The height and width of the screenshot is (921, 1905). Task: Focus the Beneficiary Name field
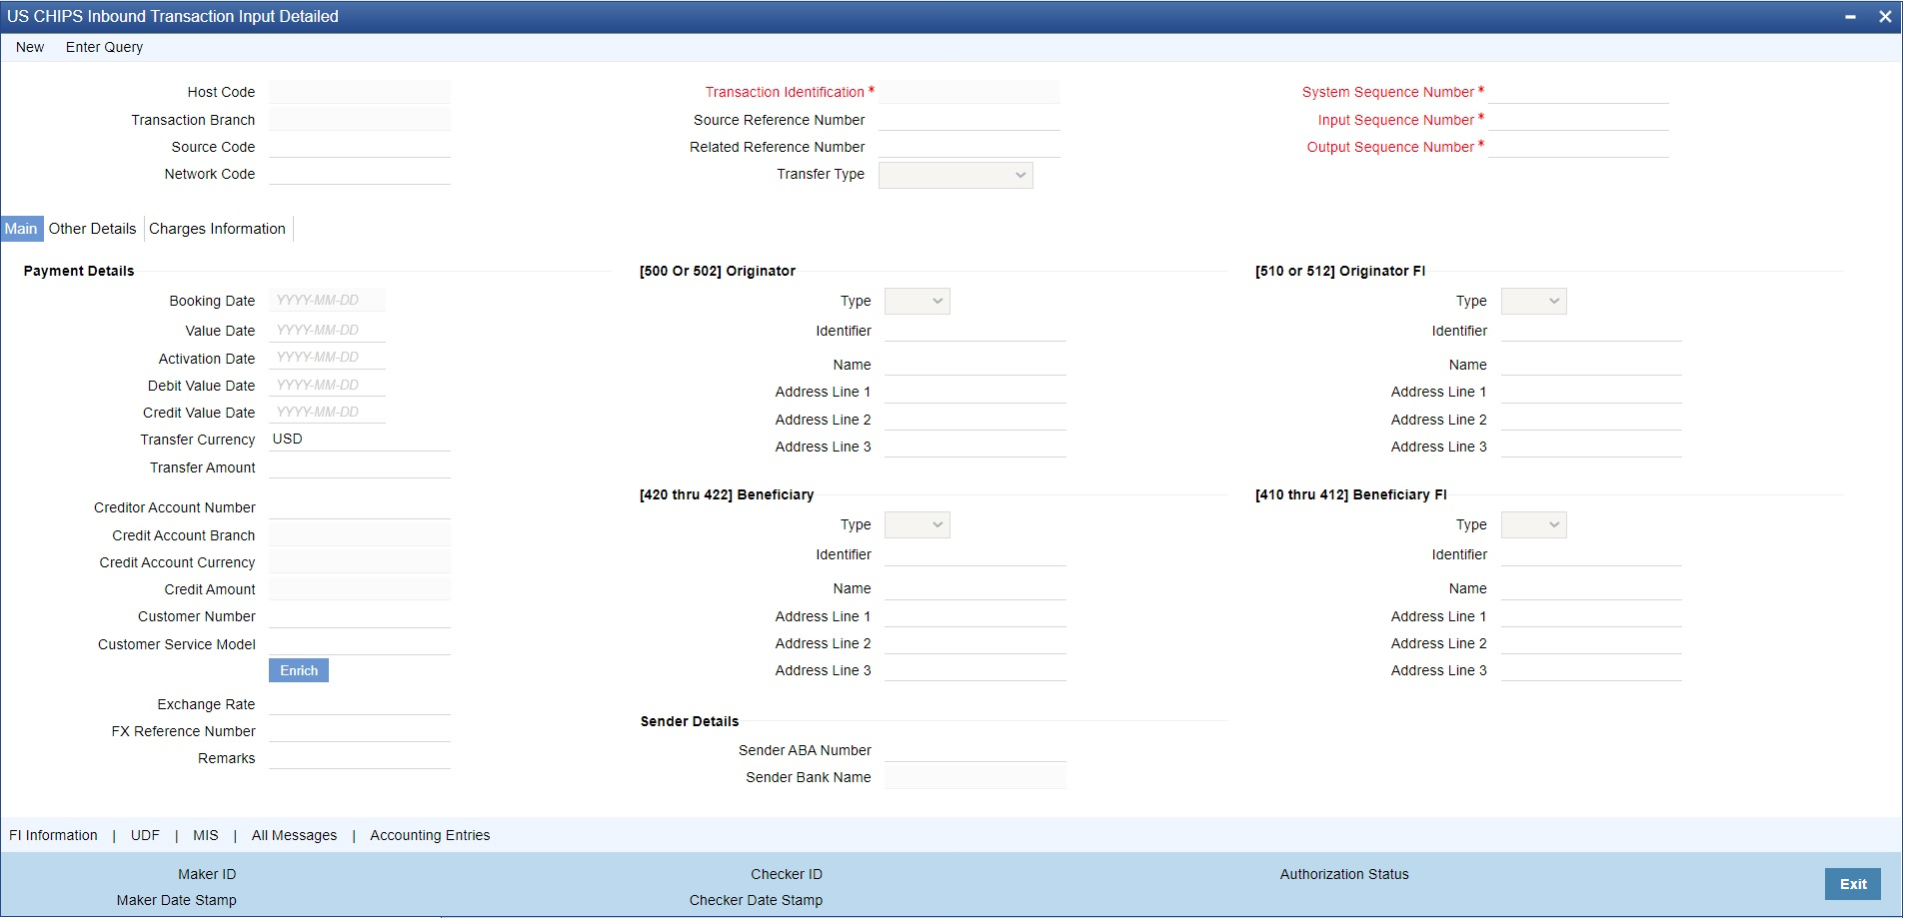point(975,588)
